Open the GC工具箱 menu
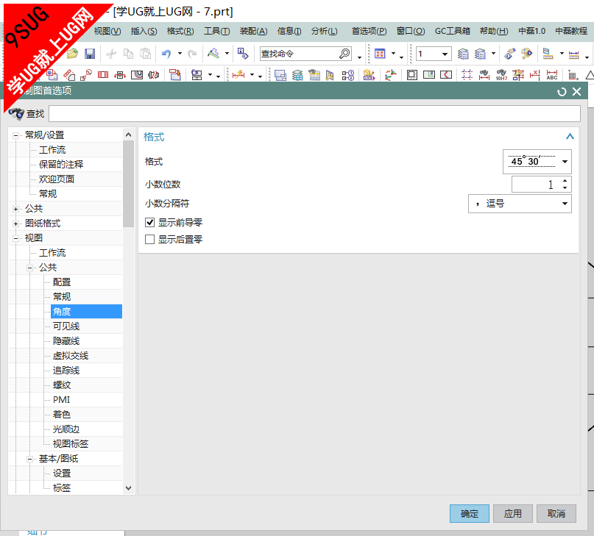This screenshot has width=594, height=536. click(453, 31)
